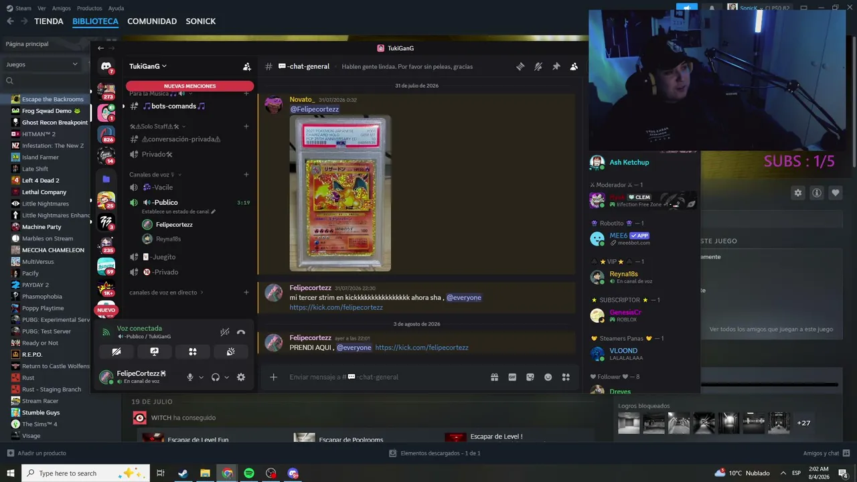Invite people to the TukiGanG server
Viewport: 857px width, 482px height.
247,66
